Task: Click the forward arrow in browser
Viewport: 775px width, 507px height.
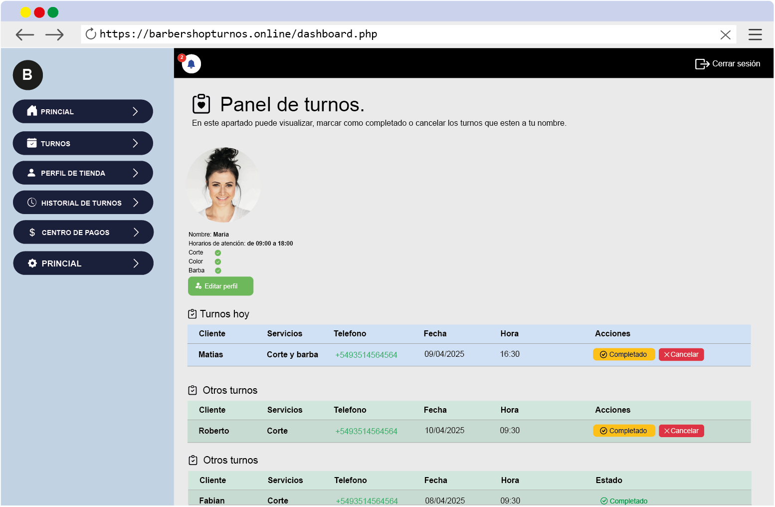Action: [x=54, y=34]
